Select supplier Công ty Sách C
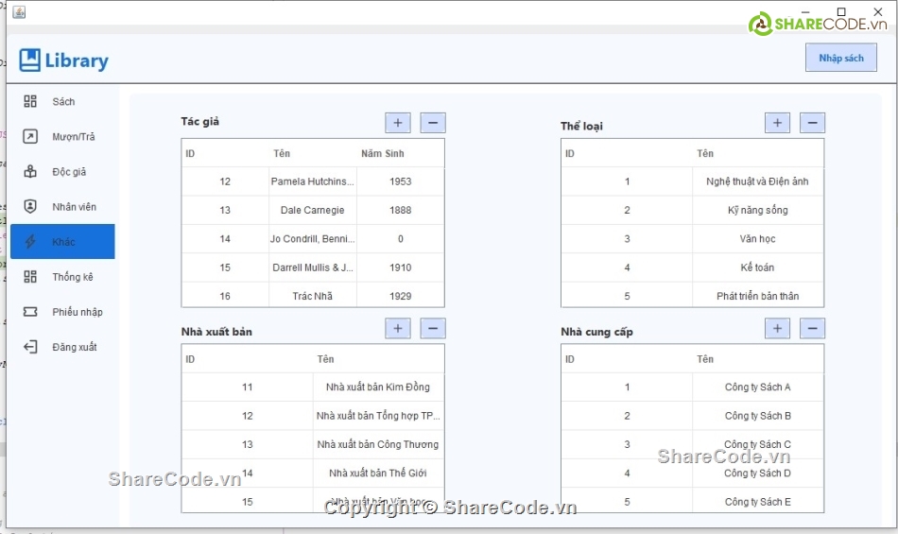 click(x=692, y=444)
